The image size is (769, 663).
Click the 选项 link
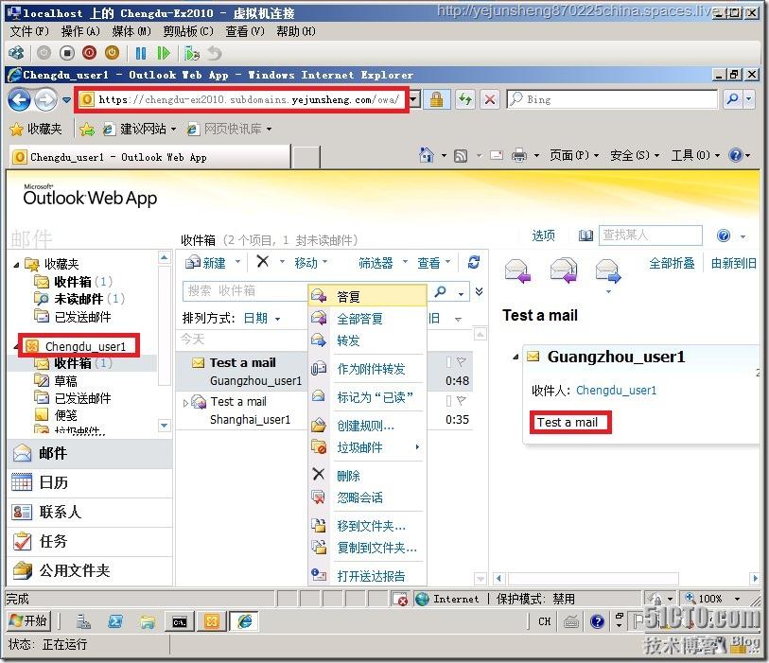543,236
